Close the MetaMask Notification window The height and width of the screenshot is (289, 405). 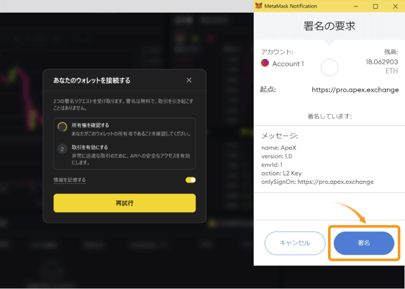(395, 6)
